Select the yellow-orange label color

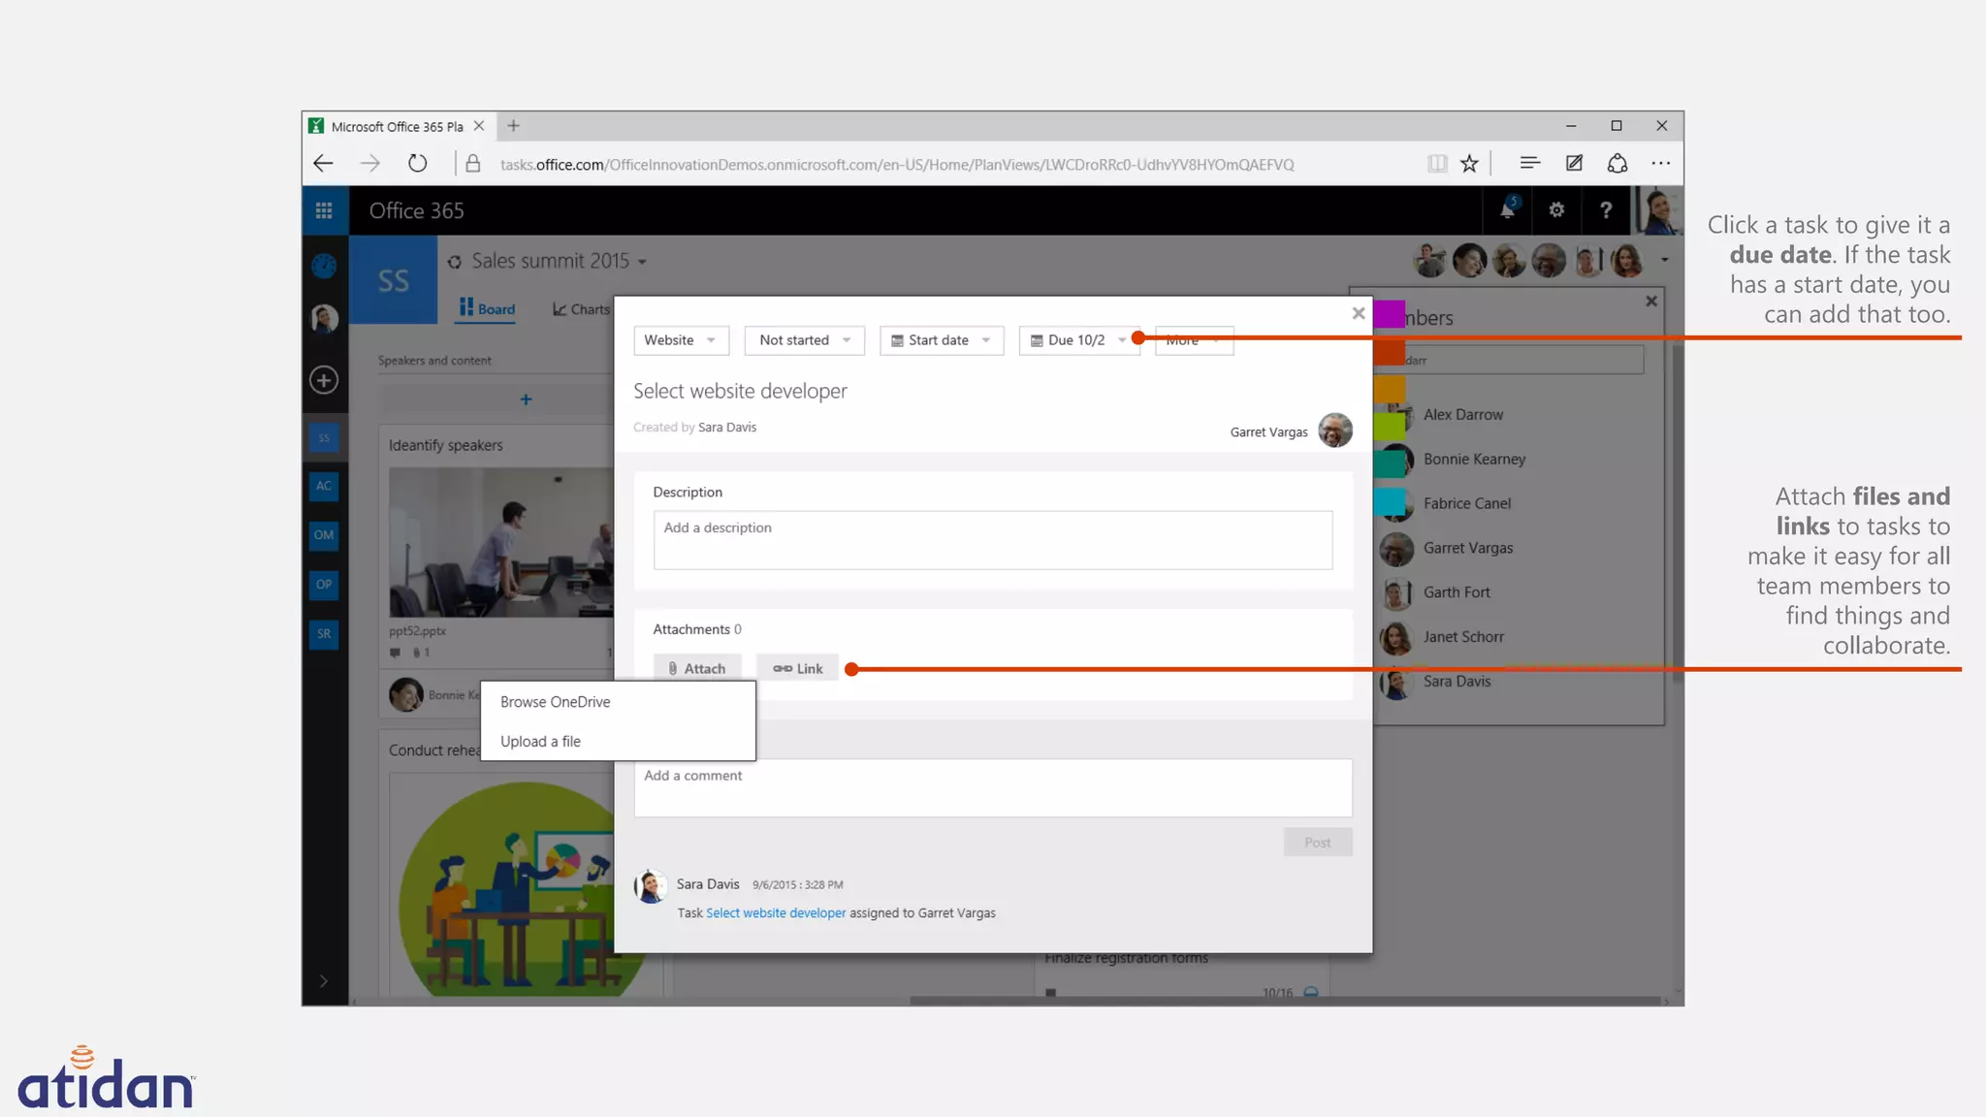pyautogui.click(x=1389, y=389)
